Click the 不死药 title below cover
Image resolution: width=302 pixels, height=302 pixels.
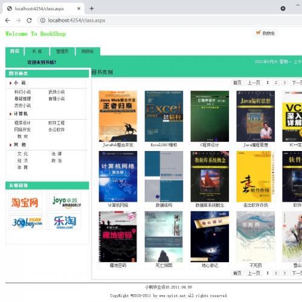(x=255, y=265)
